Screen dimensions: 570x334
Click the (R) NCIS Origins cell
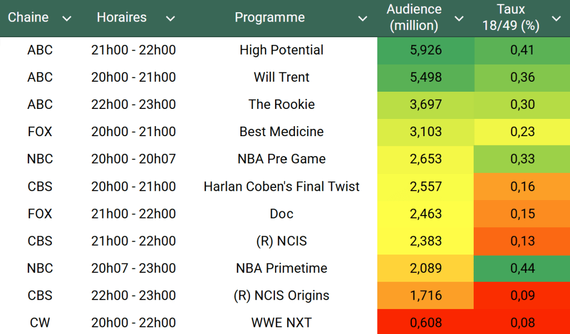point(281,295)
